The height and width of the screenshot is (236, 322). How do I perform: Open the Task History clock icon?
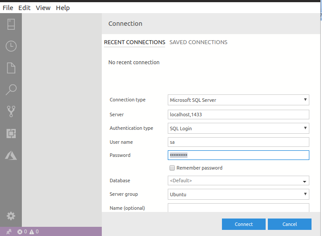pos(11,46)
